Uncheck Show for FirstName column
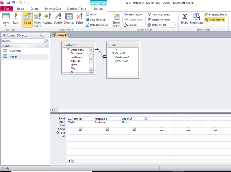Screen dimensions: 231x172 (x=108, y=129)
